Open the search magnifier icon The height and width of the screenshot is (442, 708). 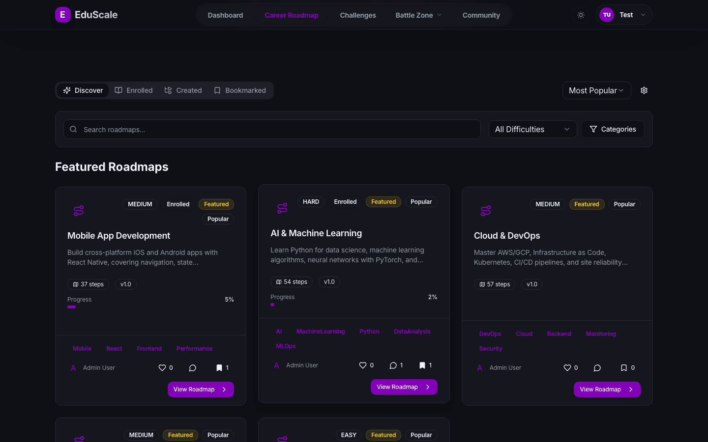(x=73, y=129)
